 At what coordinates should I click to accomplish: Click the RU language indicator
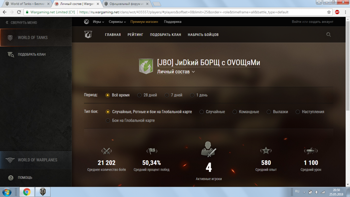(297, 191)
